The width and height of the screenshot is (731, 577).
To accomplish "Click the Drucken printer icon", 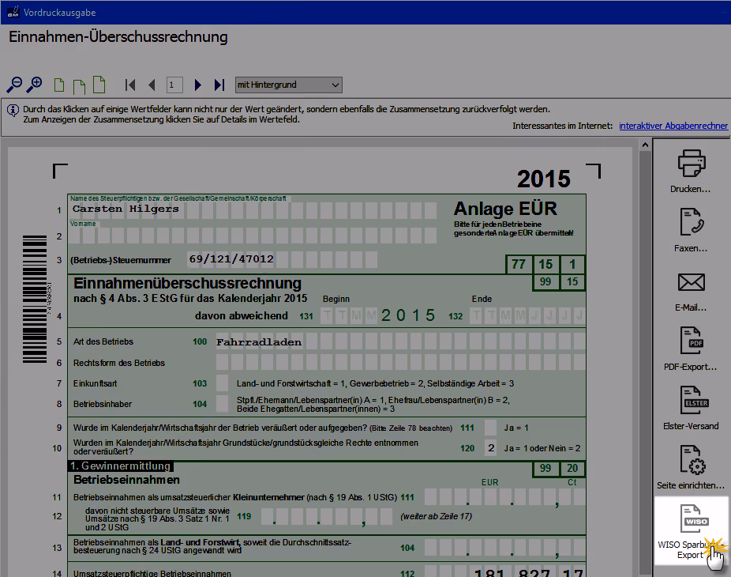I will (x=692, y=163).
